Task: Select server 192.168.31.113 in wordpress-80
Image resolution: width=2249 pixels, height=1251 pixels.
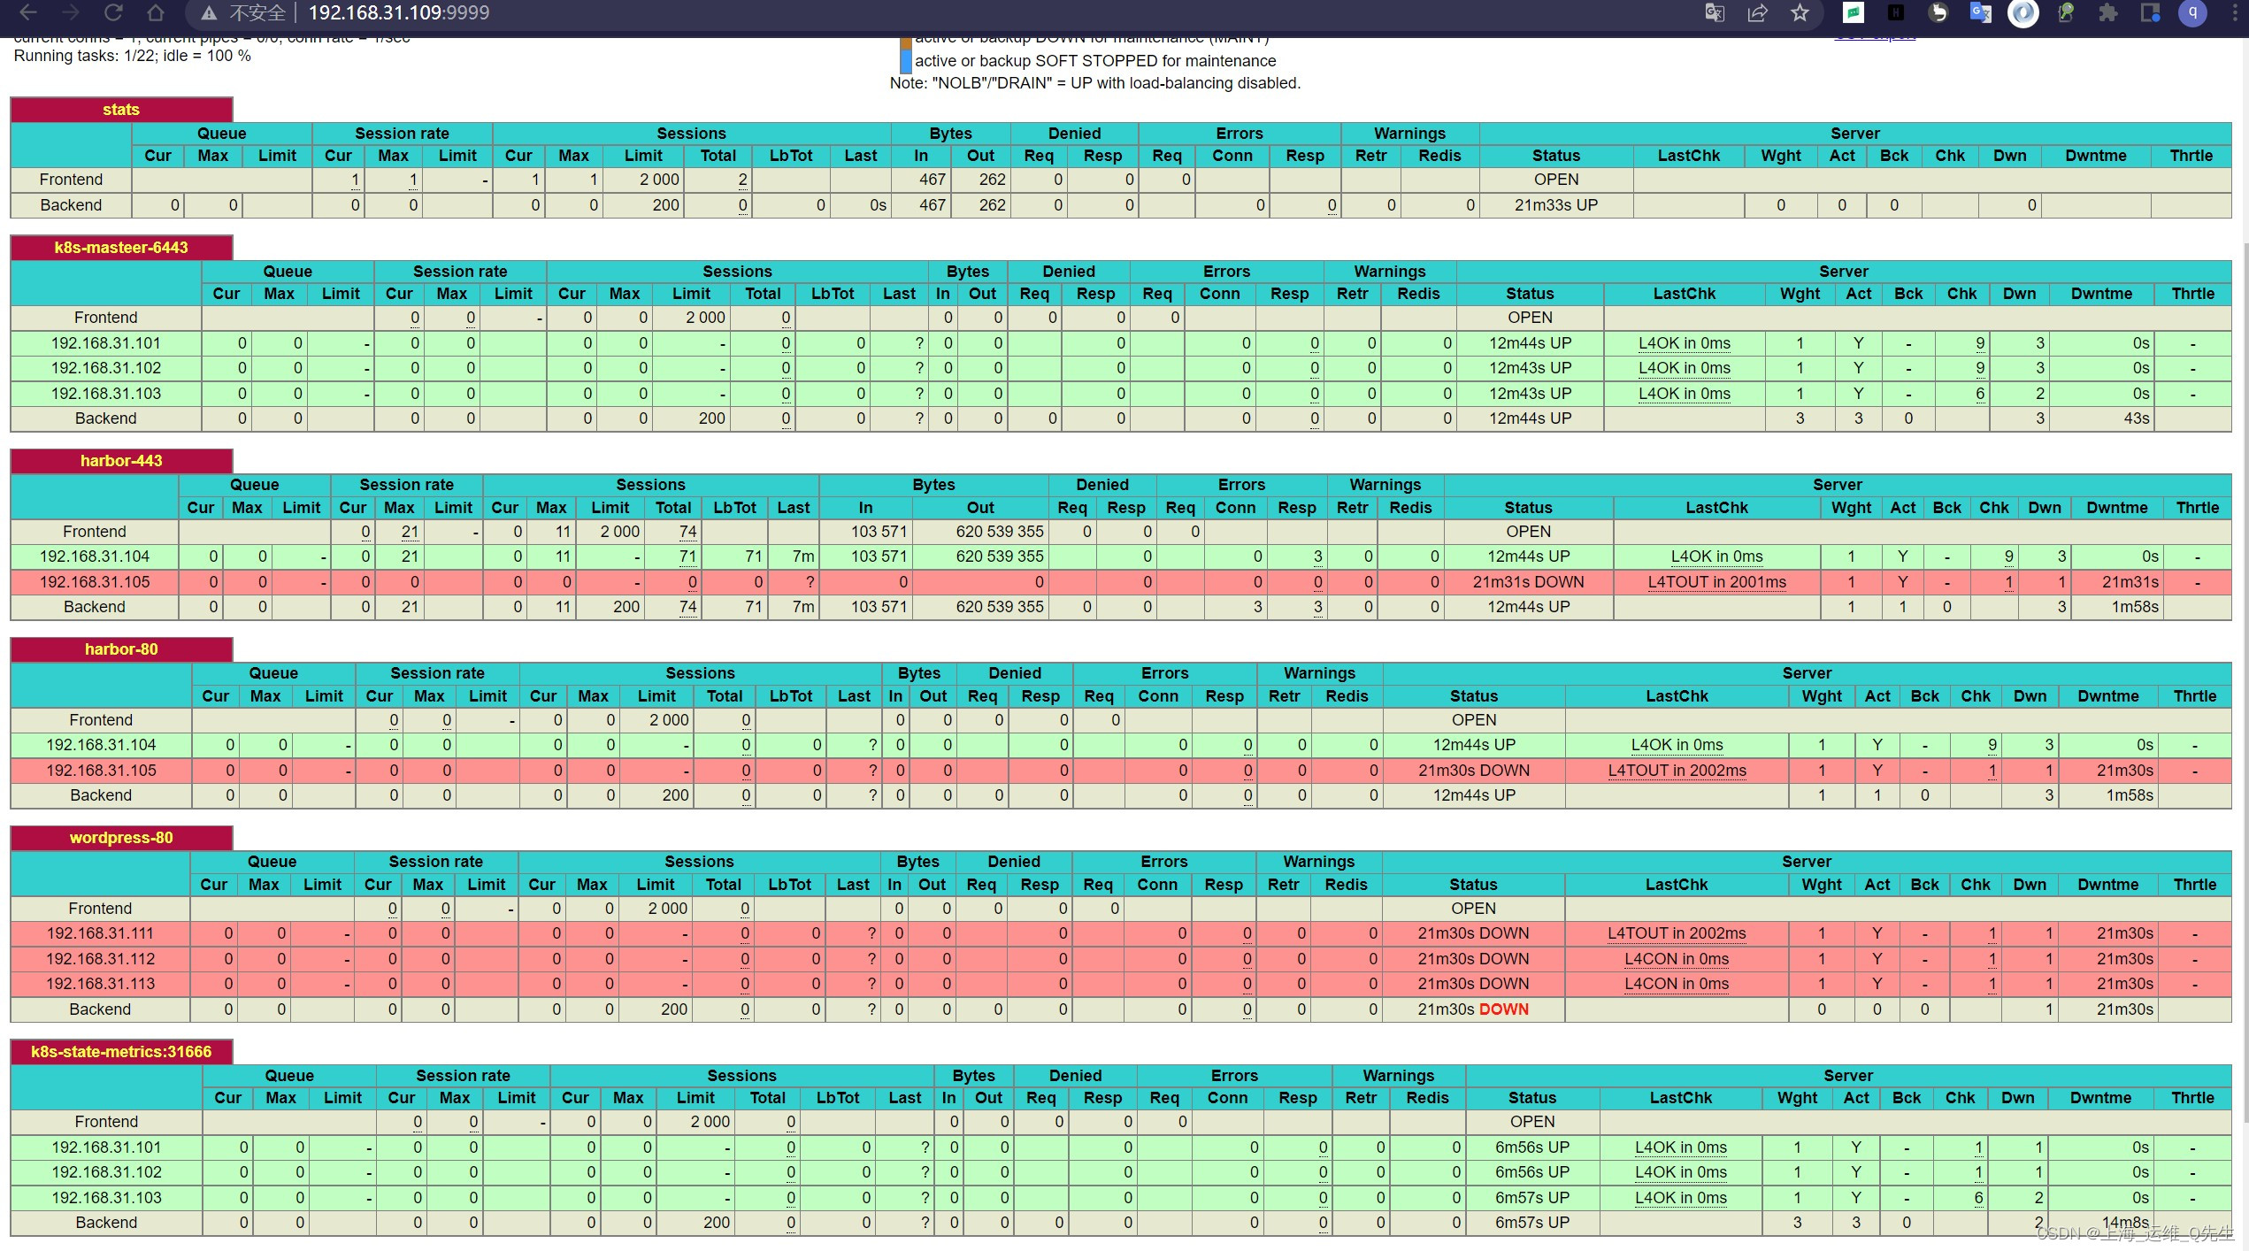Action: [x=100, y=984]
